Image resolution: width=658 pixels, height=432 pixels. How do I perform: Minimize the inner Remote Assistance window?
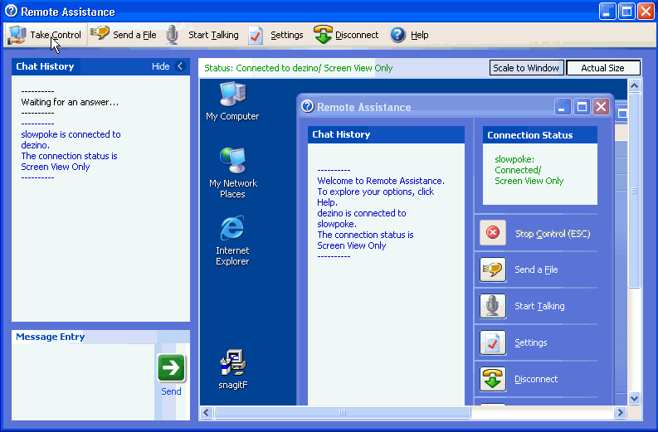pyautogui.click(x=563, y=106)
